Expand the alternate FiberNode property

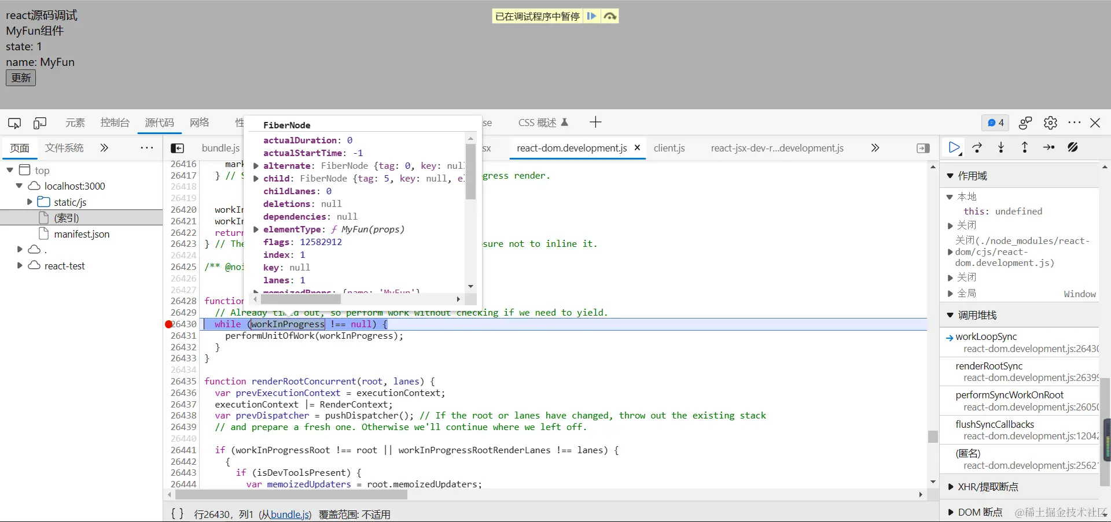click(256, 166)
